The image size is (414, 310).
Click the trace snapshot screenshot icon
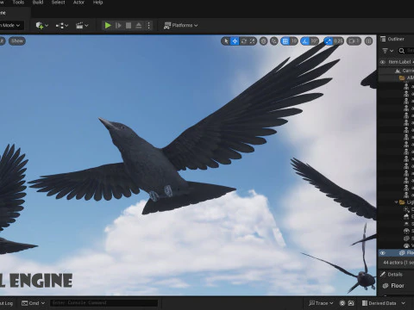[x=351, y=303]
